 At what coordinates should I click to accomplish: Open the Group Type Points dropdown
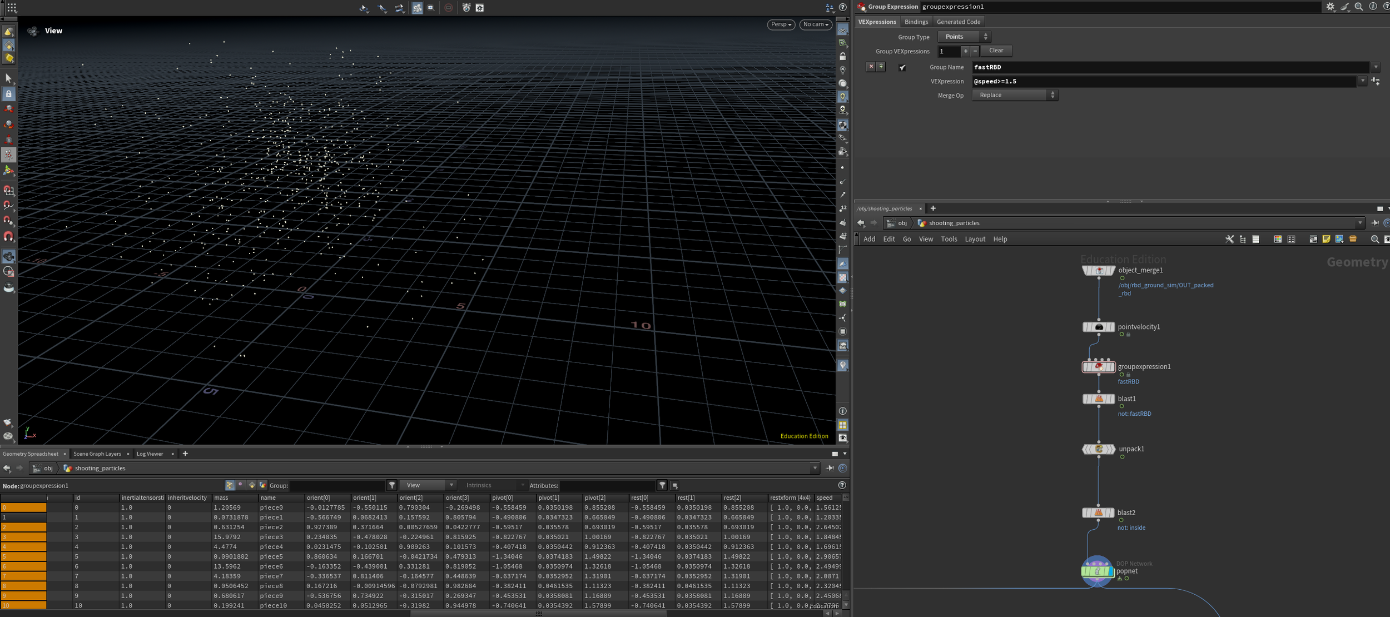click(964, 37)
